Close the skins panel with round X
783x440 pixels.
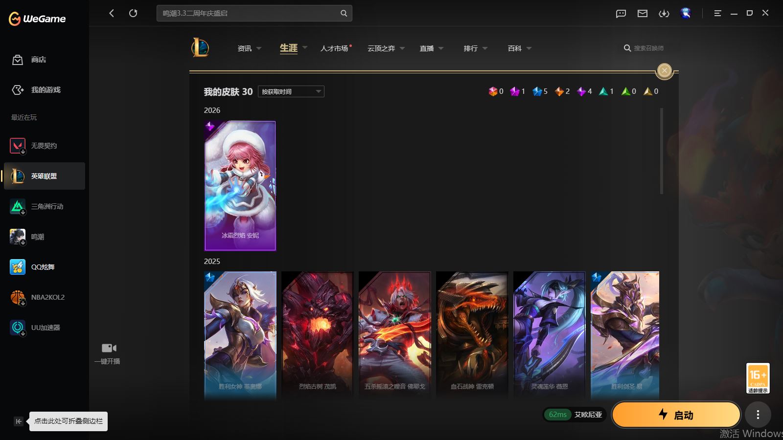pyautogui.click(x=664, y=70)
